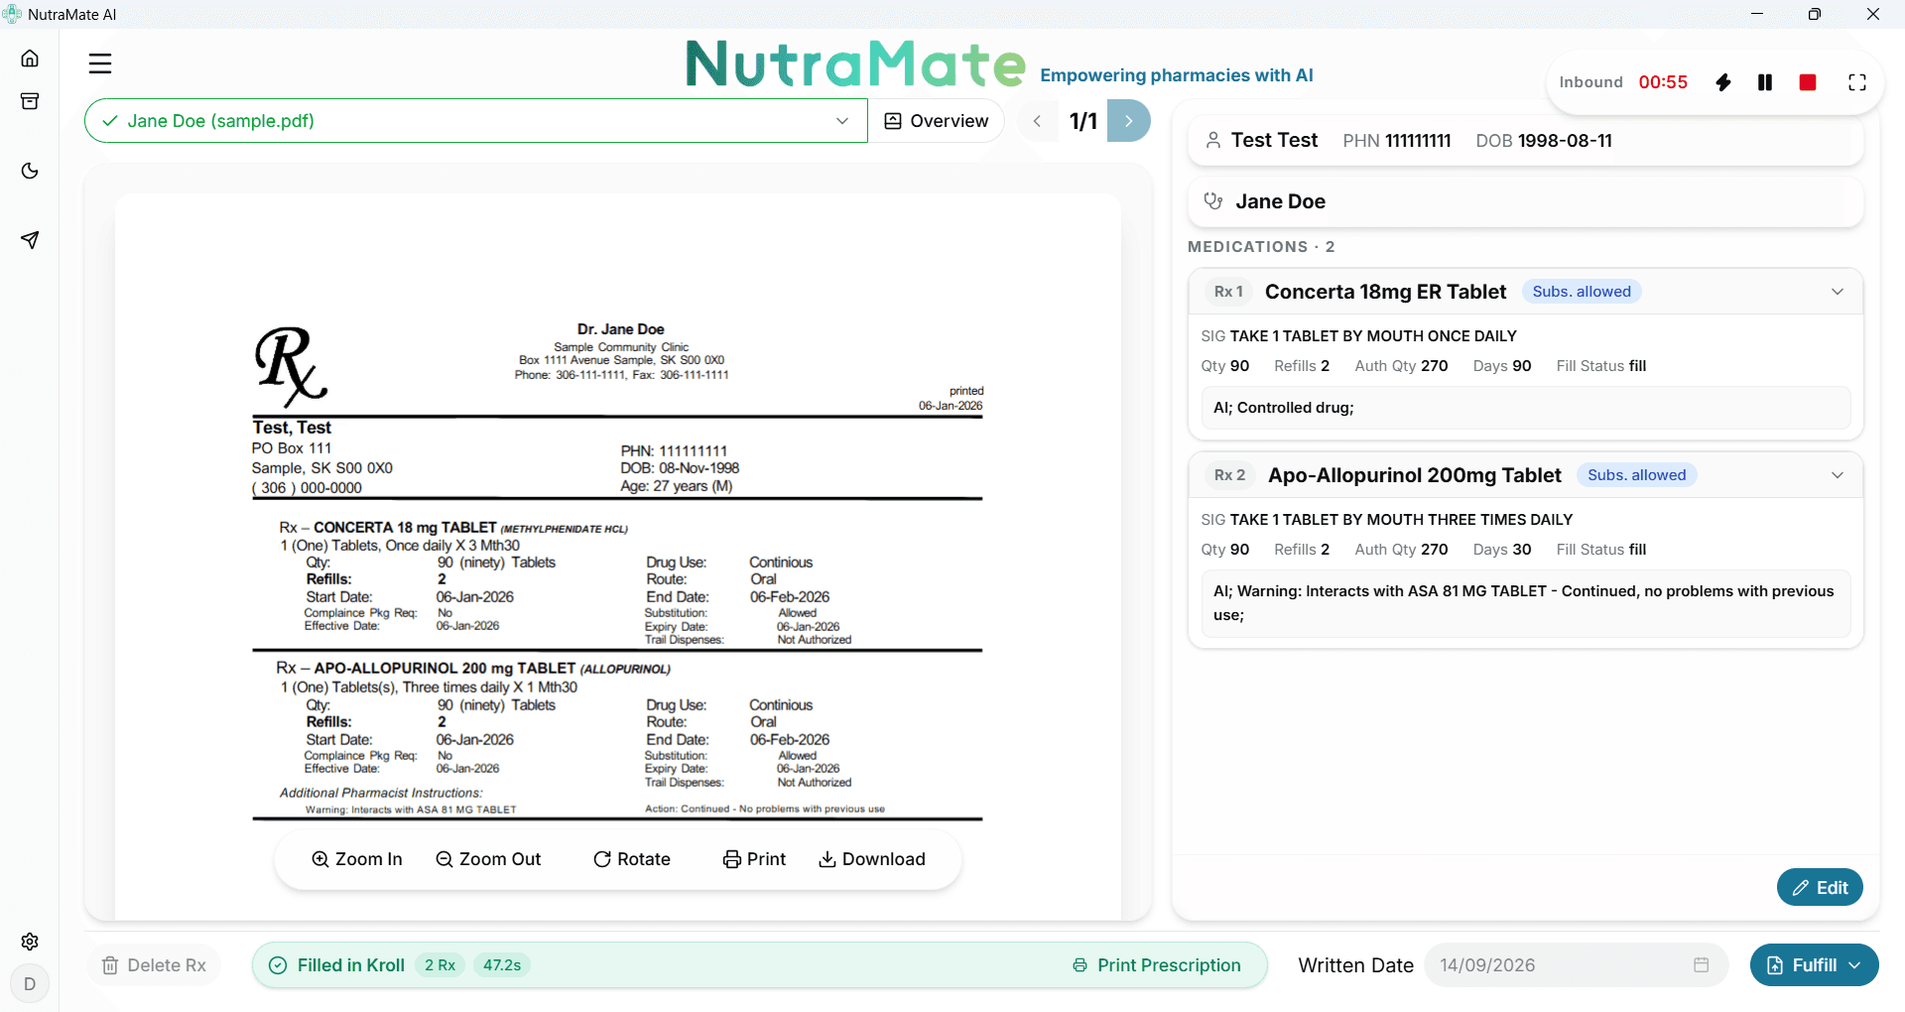Click Concerta SIG once daily text
This screenshot has height=1012, width=1905.
click(x=1373, y=336)
